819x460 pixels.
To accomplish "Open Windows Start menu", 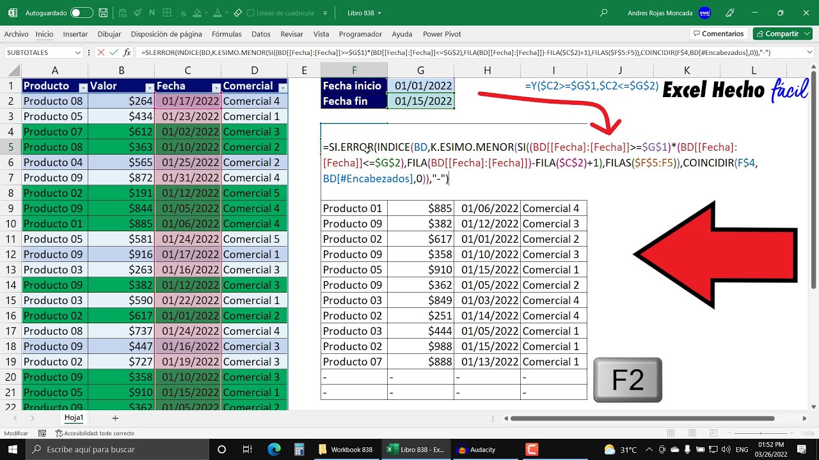I will [x=13, y=450].
